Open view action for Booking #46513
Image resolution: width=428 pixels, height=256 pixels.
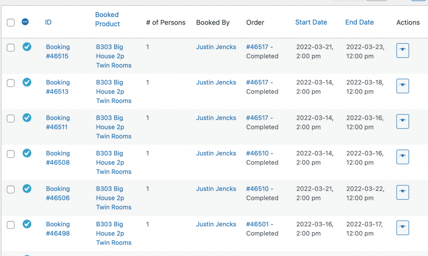pyautogui.click(x=403, y=86)
